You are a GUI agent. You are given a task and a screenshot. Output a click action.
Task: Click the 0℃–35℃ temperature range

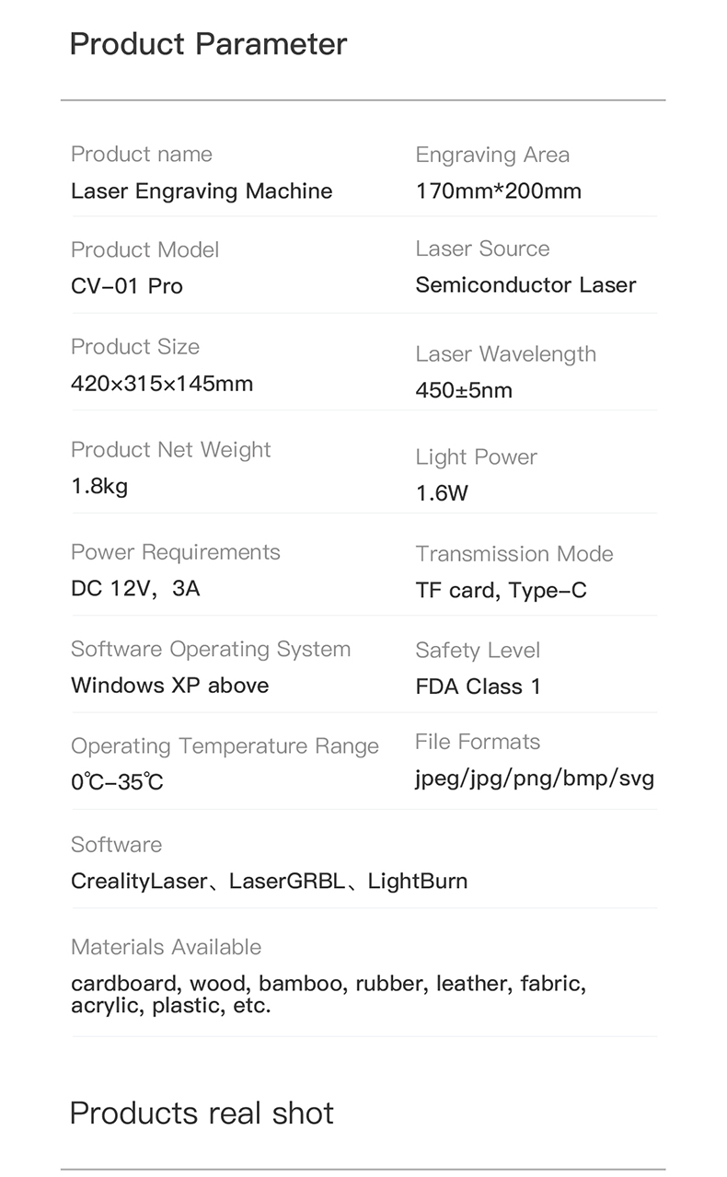[117, 783]
